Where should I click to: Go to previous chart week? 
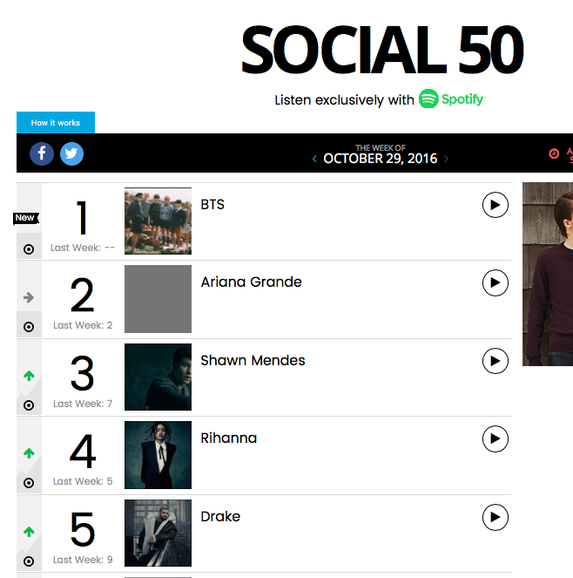[x=314, y=159]
